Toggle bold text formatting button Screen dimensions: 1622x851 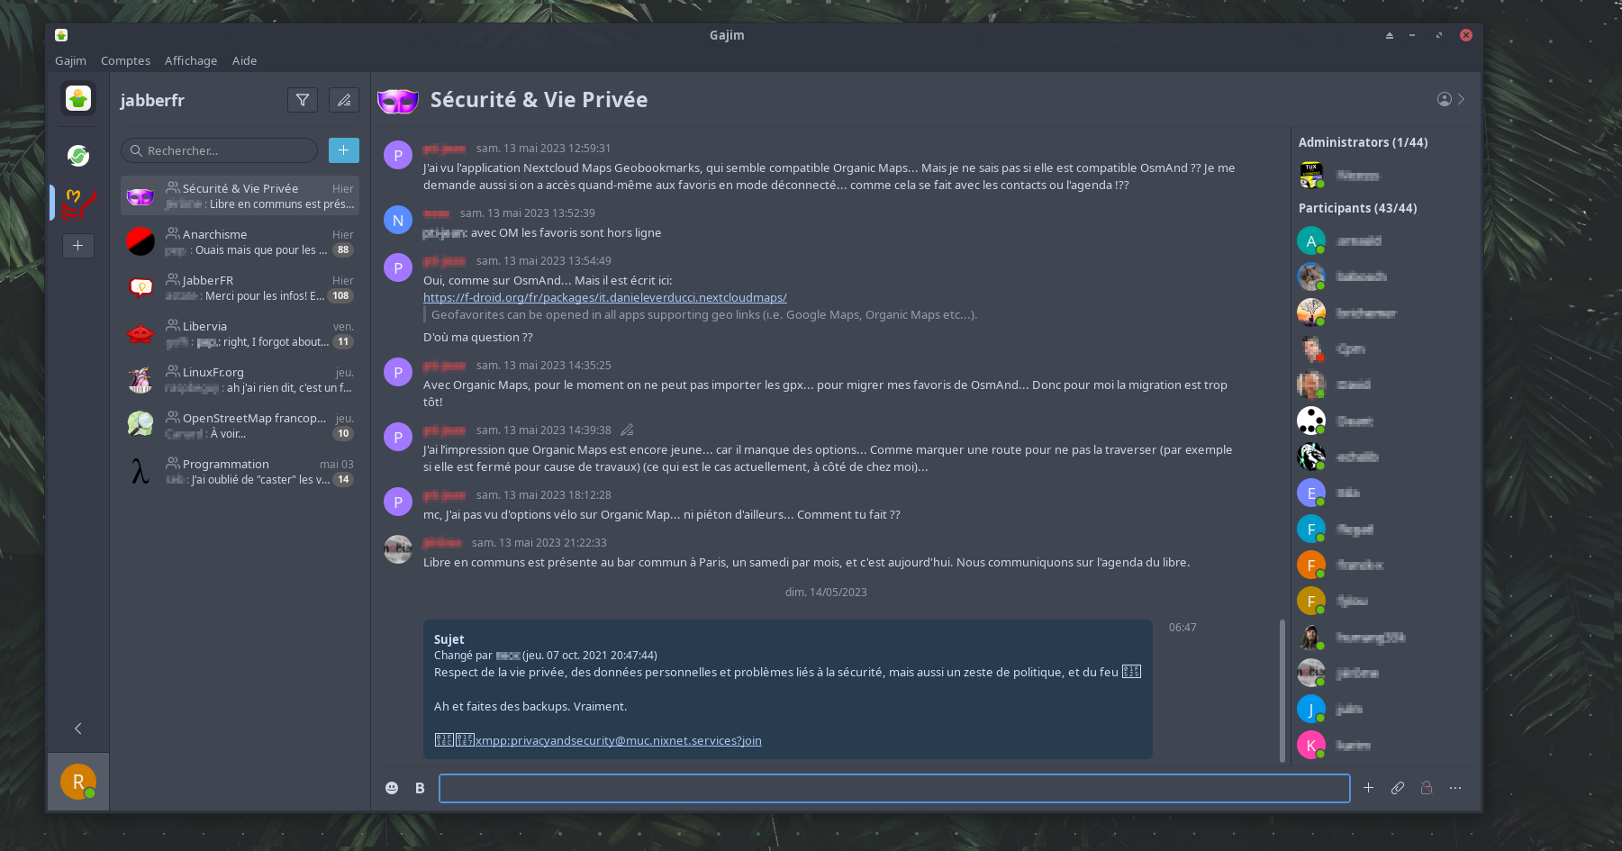(420, 788)
